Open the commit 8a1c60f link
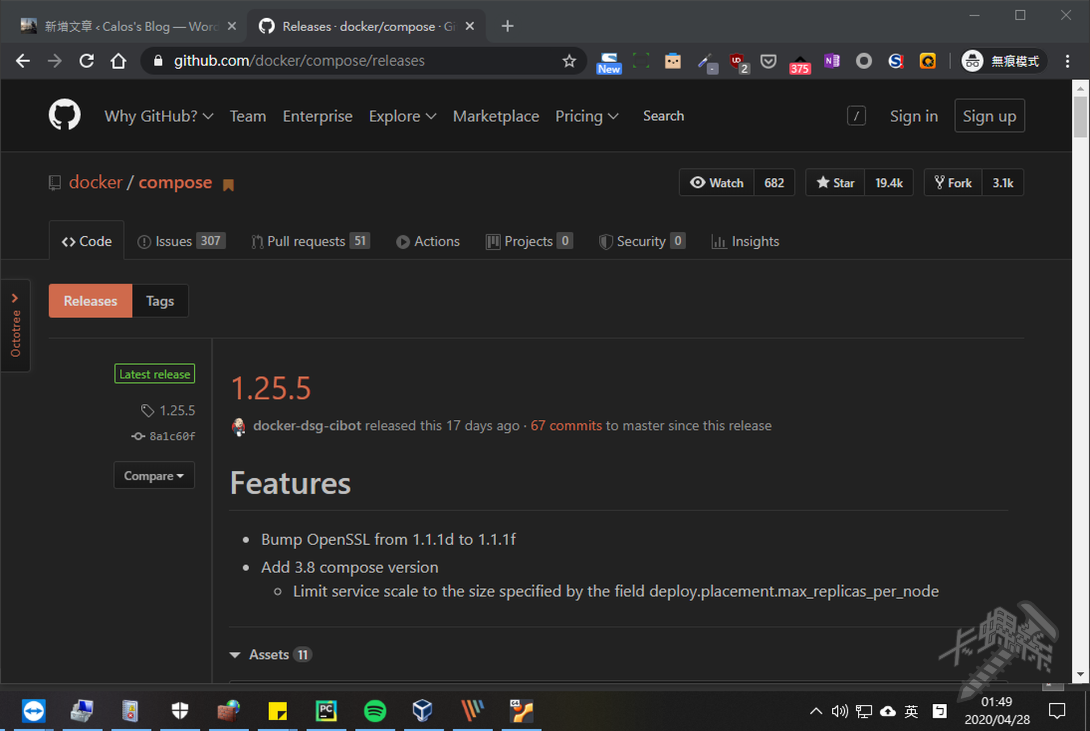 pyautogui.click(x=171, y=436)
